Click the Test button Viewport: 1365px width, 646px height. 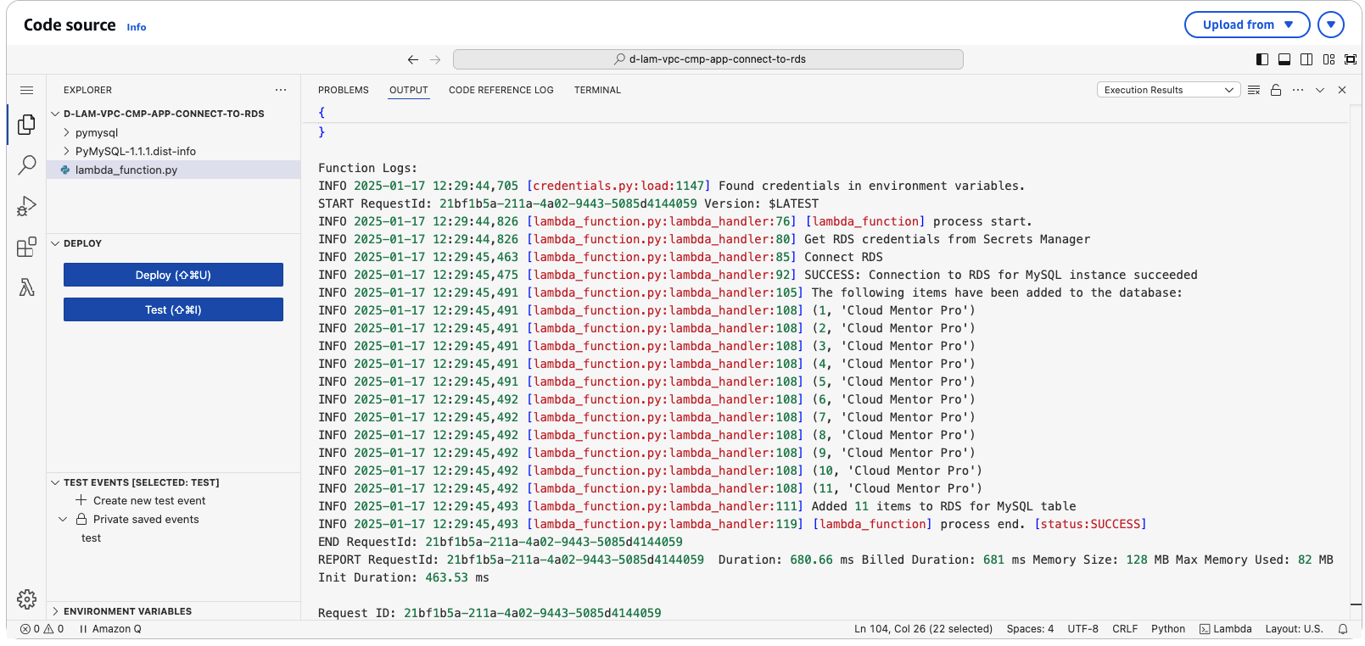(x=173, y=309)
